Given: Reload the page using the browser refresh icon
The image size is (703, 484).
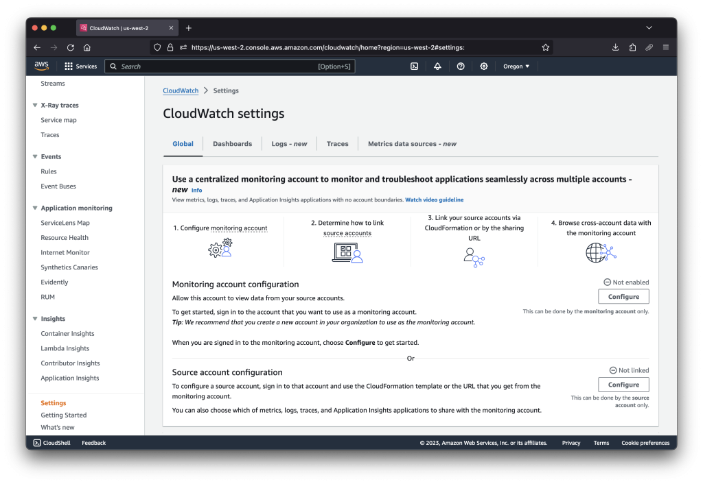Looking at the screenshot, I should tap(71, 47).
